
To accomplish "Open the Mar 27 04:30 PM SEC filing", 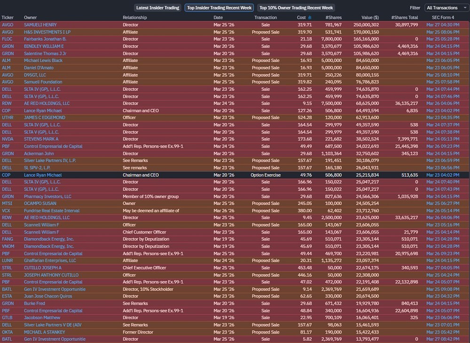I will click(x=443, y=24).
